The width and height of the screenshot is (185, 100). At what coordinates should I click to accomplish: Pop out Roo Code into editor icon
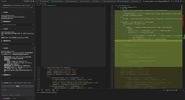point(31,1)
